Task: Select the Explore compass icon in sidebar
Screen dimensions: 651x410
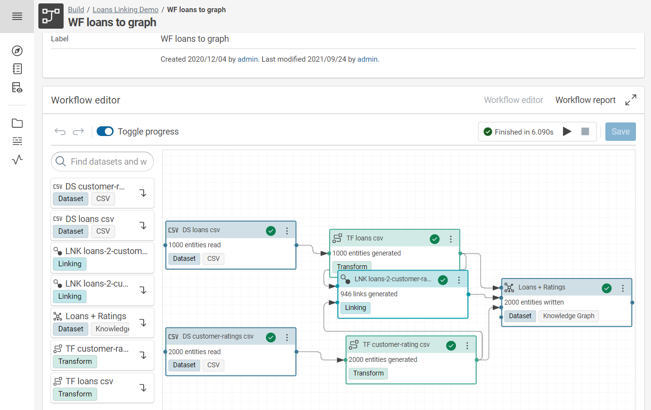Action: 17,51
